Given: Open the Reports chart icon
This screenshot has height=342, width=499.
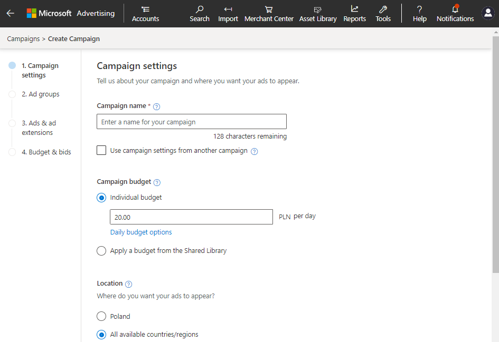Looking at the screenshot, I should 354,9.
